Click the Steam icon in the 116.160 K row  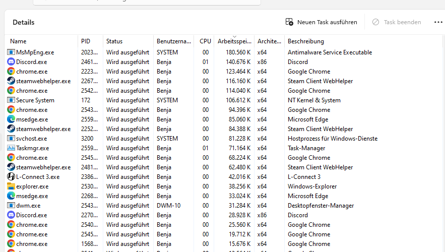[11, 81]
